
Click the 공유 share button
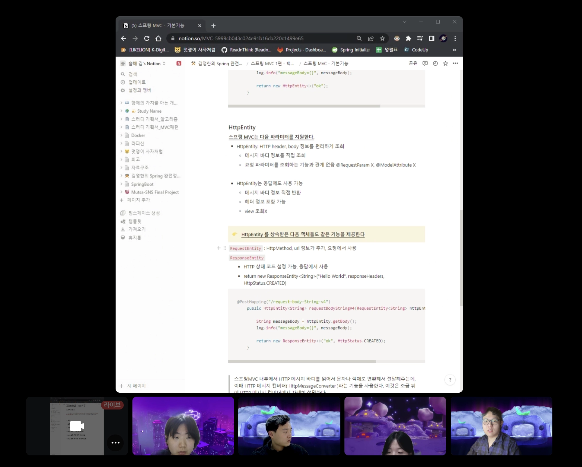(412, 63)
